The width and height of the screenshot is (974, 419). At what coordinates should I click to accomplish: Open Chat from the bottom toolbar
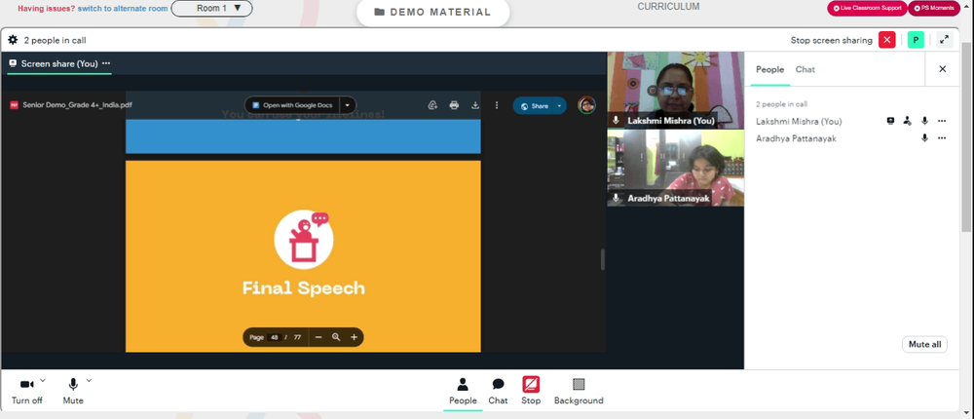(498, 391)
